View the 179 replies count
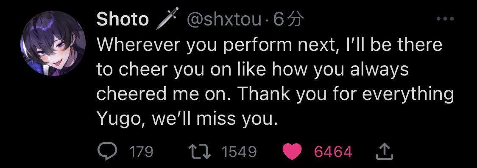This screenshot has height=168, width=477. (x=141, y=152)
